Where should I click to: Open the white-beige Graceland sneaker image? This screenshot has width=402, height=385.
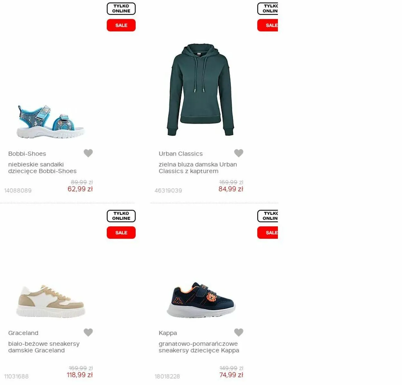[x=50, y=301]
